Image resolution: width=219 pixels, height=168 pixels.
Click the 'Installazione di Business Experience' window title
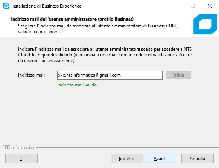[46, 6]
